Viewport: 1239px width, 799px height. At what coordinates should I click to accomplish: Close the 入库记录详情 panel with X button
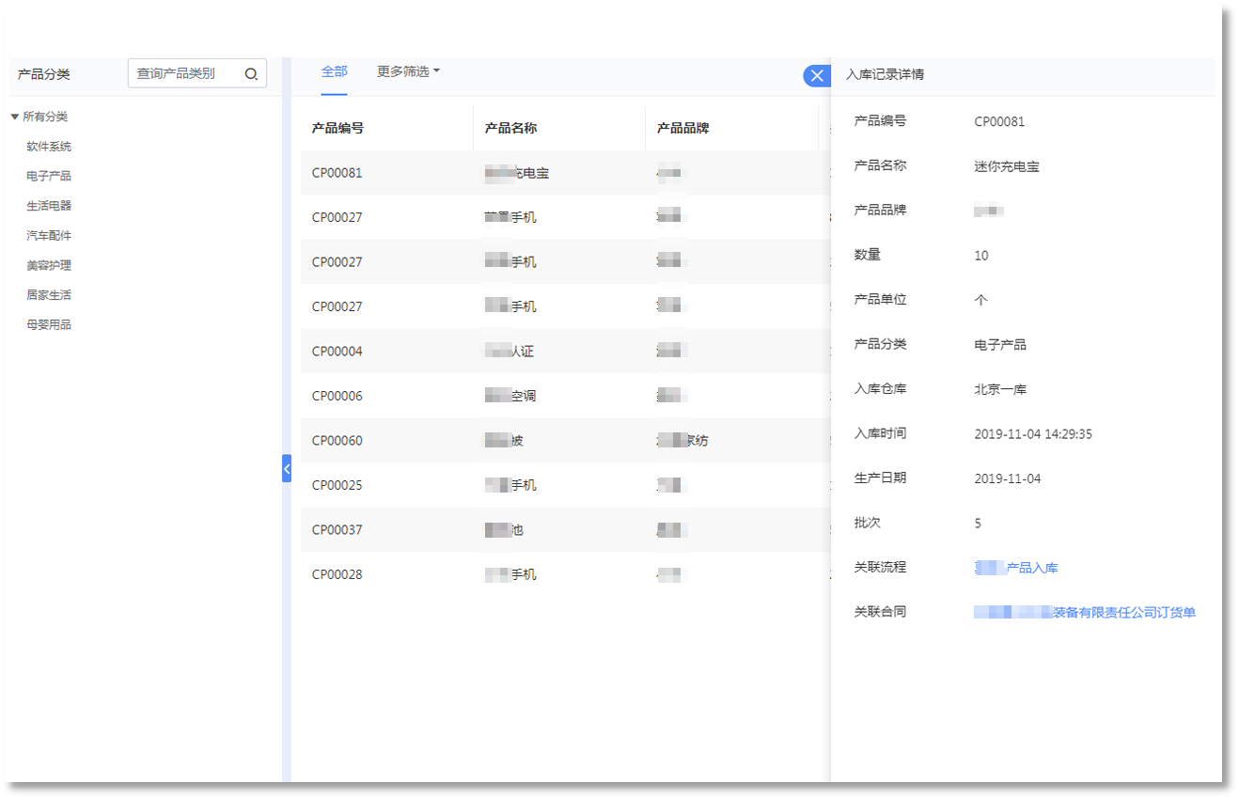click(x=817, y=76)
